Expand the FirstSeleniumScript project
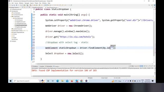Screen dimensions: 164x92 pyautogui.click(x=9, y=9)
